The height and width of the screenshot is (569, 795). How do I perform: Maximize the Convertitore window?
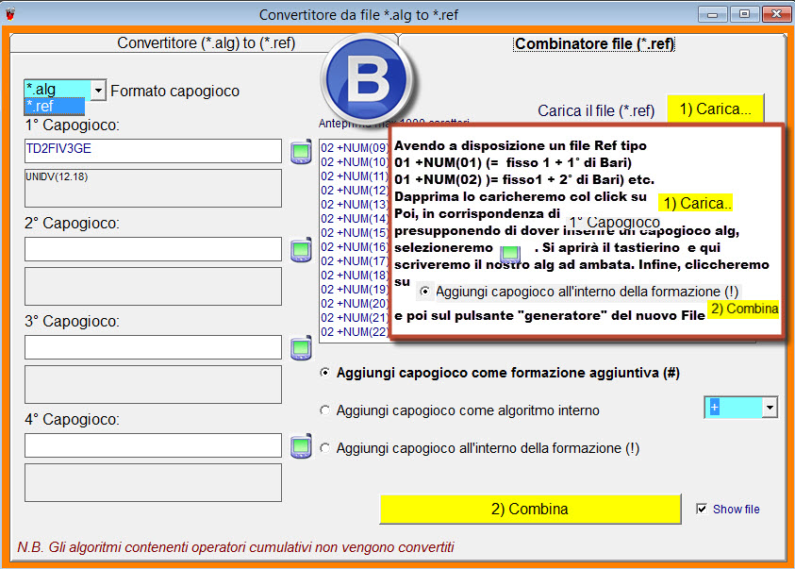pos(744,14)
